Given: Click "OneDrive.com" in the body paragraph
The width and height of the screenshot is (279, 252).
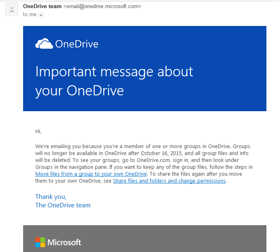Looking at the screenshot, I should [x=153, y=160].
